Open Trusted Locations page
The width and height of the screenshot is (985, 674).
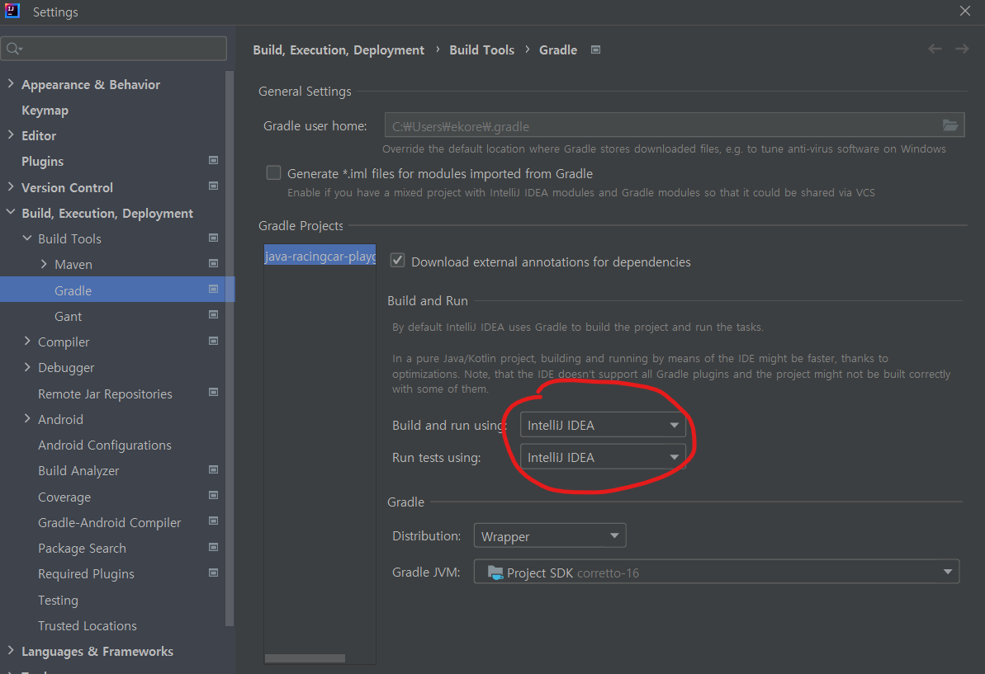pyautogui.click(x=88, y=626)
